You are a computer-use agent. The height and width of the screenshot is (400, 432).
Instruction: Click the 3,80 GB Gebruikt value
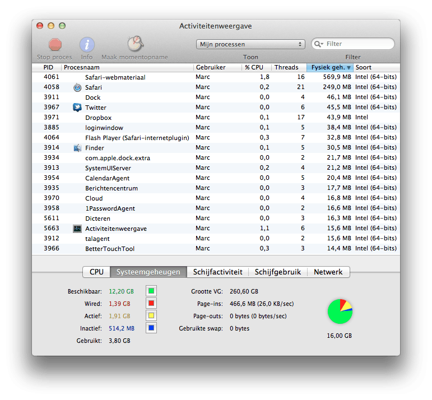119,341
